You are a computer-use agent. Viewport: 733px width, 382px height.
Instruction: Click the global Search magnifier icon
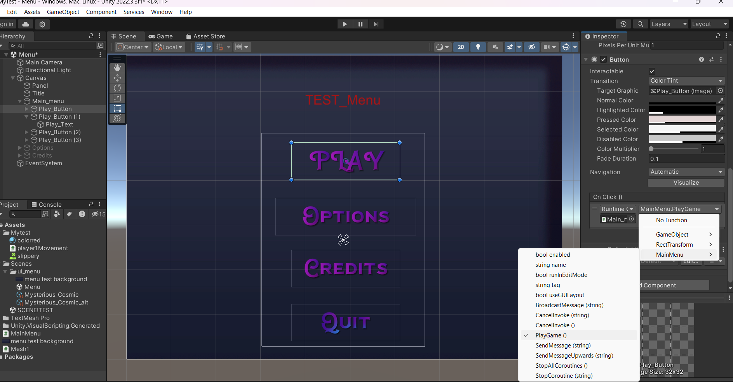[x=641, y=24]
